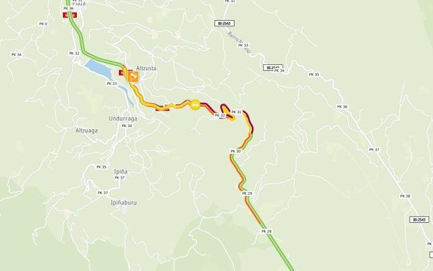Select the PK 38 kilometer marker
433x271 pixels.
tap(405, 196)
